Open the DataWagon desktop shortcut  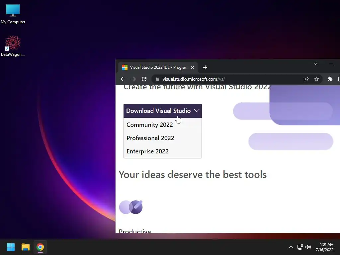point(13,46)
